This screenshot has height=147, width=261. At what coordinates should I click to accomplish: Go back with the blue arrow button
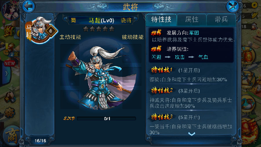[28, 6]
